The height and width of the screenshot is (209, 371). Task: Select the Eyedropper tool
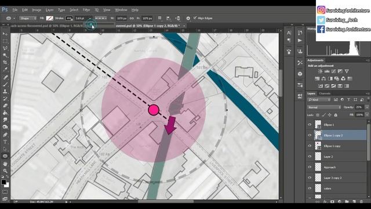tap(5, 70)
